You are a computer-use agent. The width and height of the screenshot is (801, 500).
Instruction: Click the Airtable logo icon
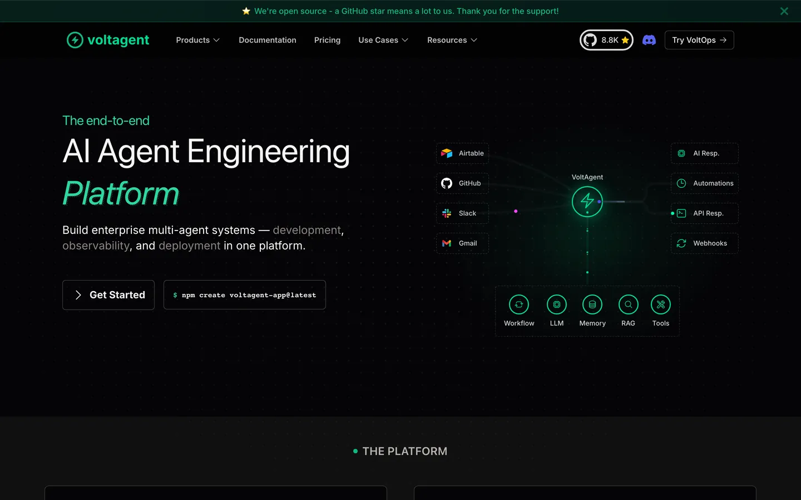coord(447,153)
